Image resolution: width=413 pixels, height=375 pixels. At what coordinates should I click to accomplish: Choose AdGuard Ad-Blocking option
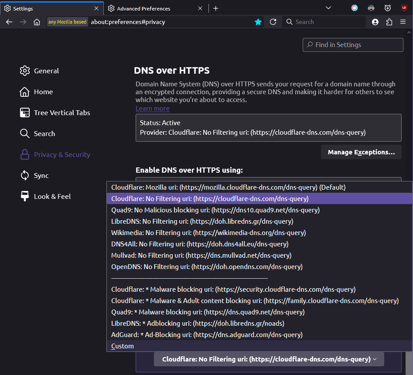[x=259, y=334]
